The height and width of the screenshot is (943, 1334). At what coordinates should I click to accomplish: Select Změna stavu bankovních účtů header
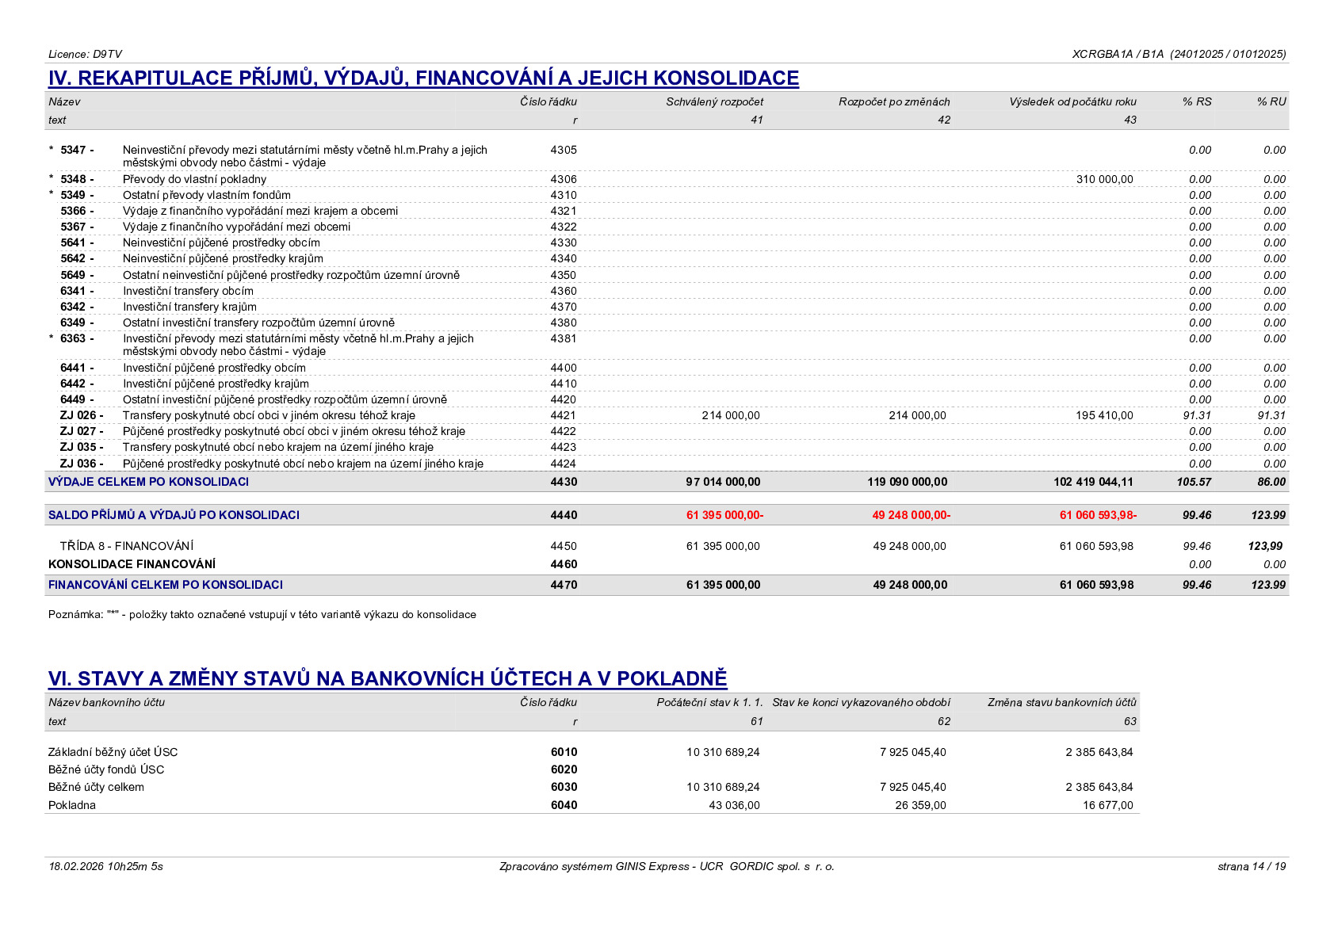[1061, 702]
